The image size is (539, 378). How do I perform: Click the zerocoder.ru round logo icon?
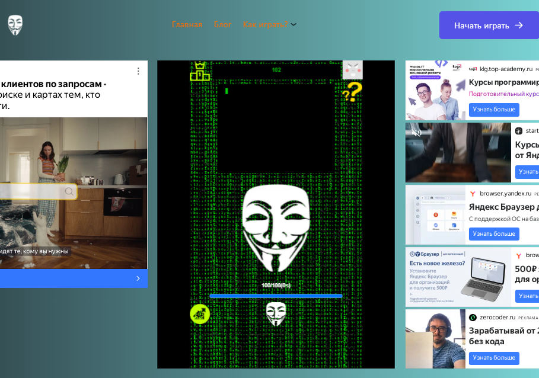coord(473,318)
